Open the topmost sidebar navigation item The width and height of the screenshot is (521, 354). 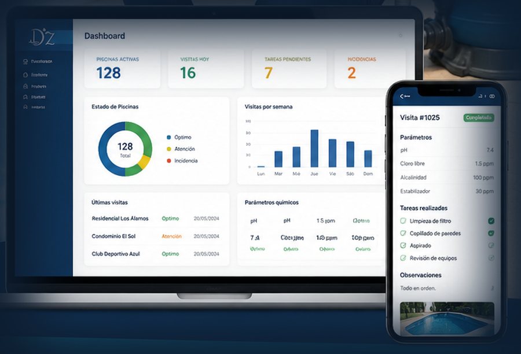tap(38, 61)
